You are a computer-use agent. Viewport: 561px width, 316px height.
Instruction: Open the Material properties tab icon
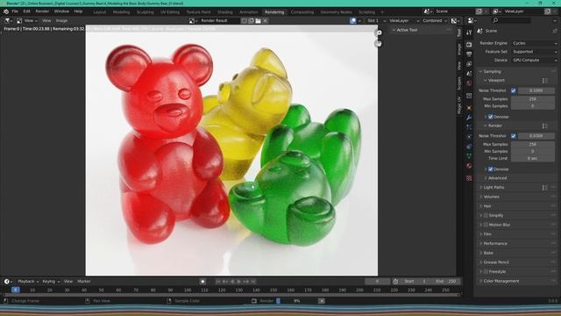469,166
